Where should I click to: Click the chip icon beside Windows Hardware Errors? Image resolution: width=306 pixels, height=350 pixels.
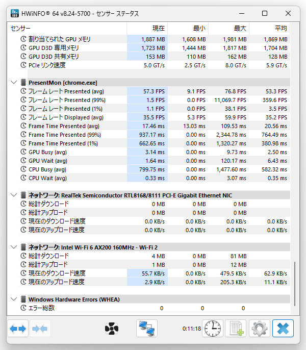point(23,299)
